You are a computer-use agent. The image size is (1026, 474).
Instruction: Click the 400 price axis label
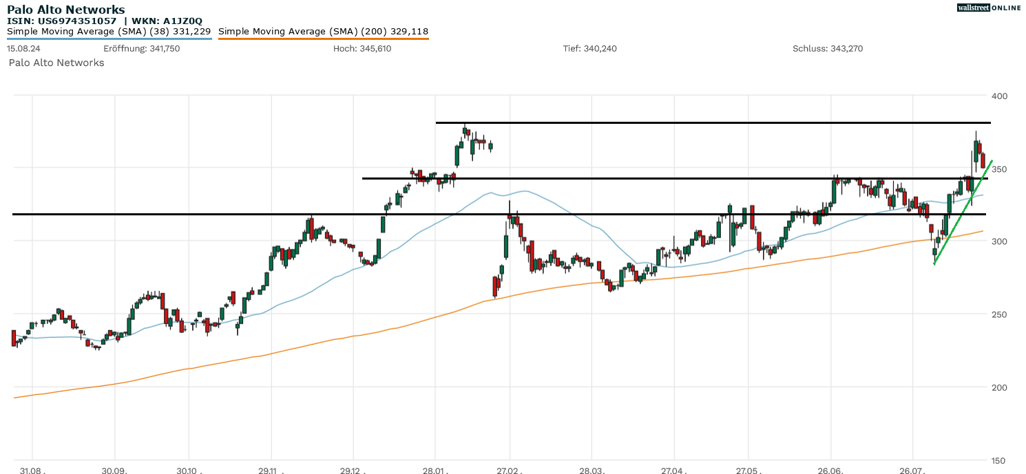[998, 96]
